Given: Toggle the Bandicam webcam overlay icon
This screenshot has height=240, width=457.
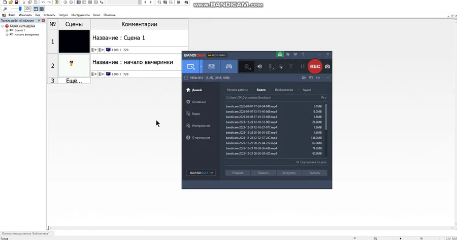Looking at the screenshot, I should click(247, 67).
